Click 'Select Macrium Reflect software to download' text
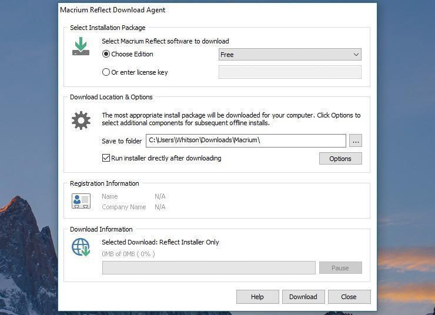This screenshot has width=435, height=315. click(165, 41)
